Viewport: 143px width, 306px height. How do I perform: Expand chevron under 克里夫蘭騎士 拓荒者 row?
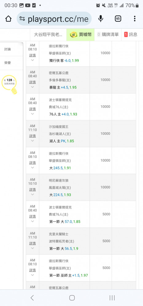point(33,248)
